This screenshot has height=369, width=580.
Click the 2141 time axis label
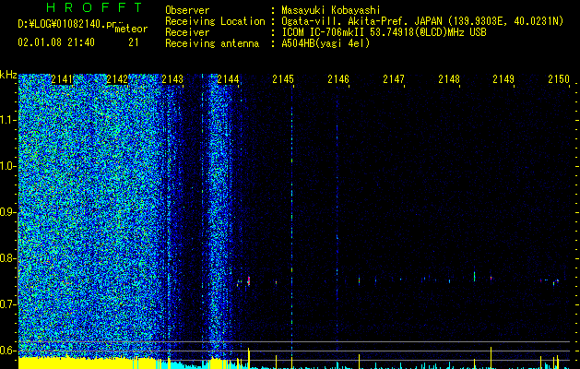coord(62,79)
